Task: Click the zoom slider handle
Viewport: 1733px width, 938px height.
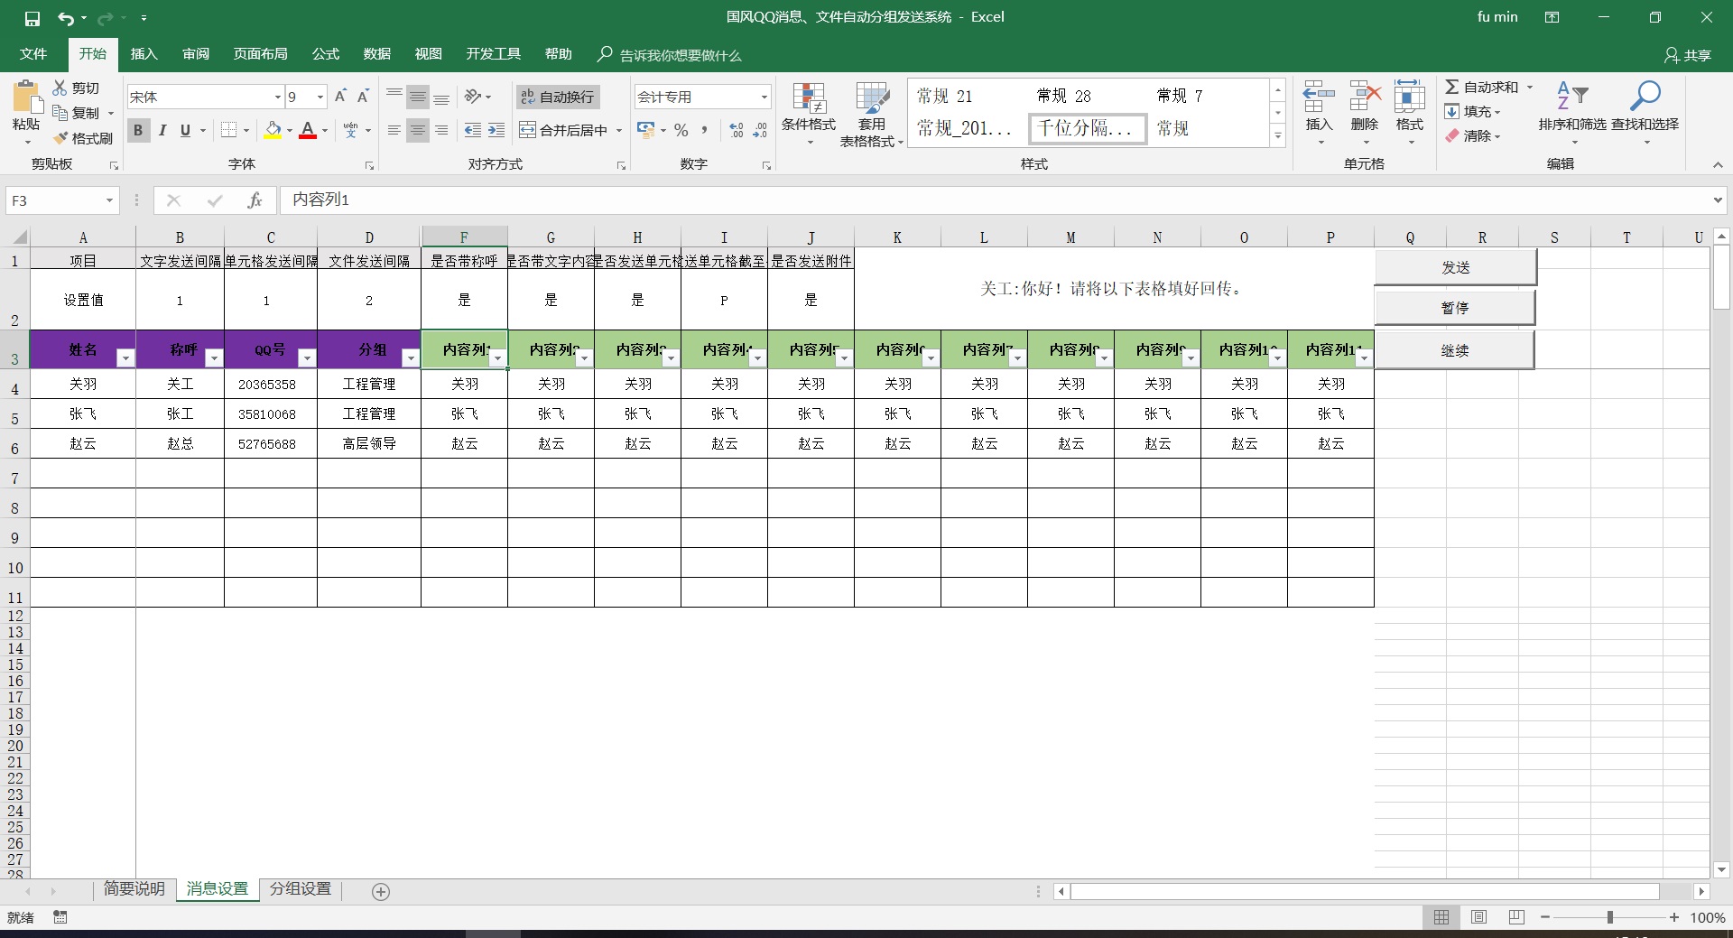Action: [1610, 917]
